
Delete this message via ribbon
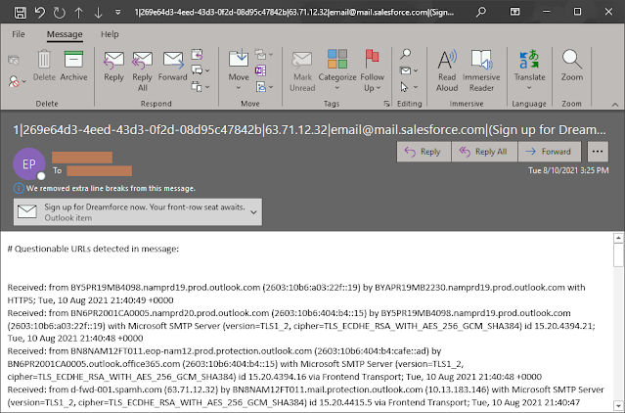tap(44, 66)
